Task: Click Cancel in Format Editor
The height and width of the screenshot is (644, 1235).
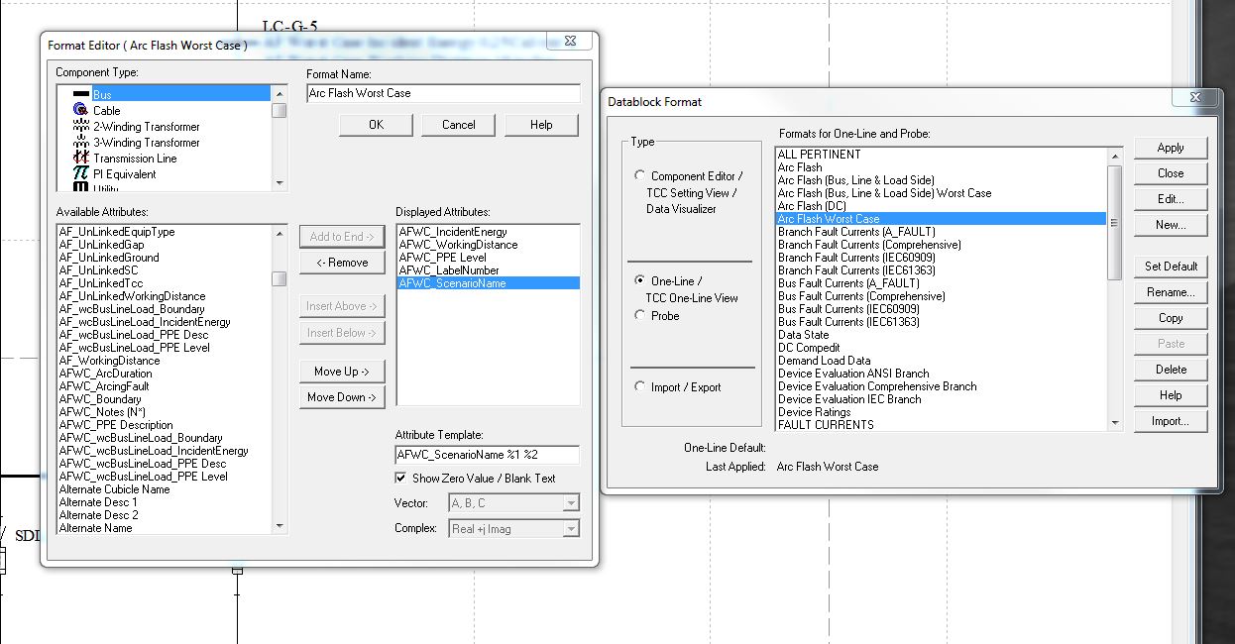Action: point(459,125)
